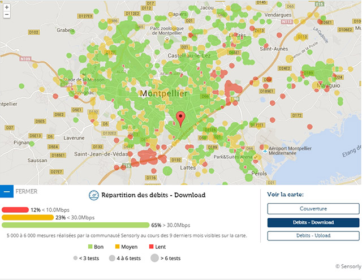The image size is (362, 280).
Task: Zoom out with the minus map button
Action: click(x=7, y=15)
